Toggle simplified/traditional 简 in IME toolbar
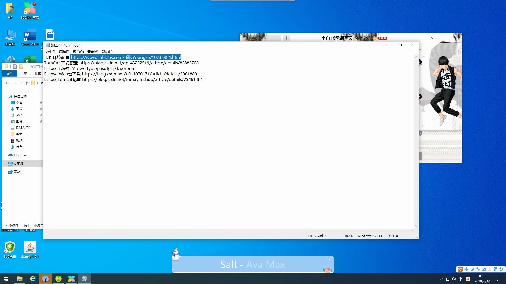Image resolution: width=506 pixels, height=284 pixels. click(x=495, y=269)
